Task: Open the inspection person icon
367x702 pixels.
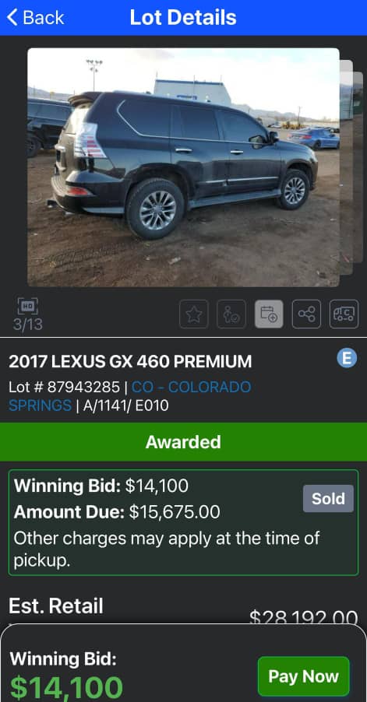Action: [231, 314]
